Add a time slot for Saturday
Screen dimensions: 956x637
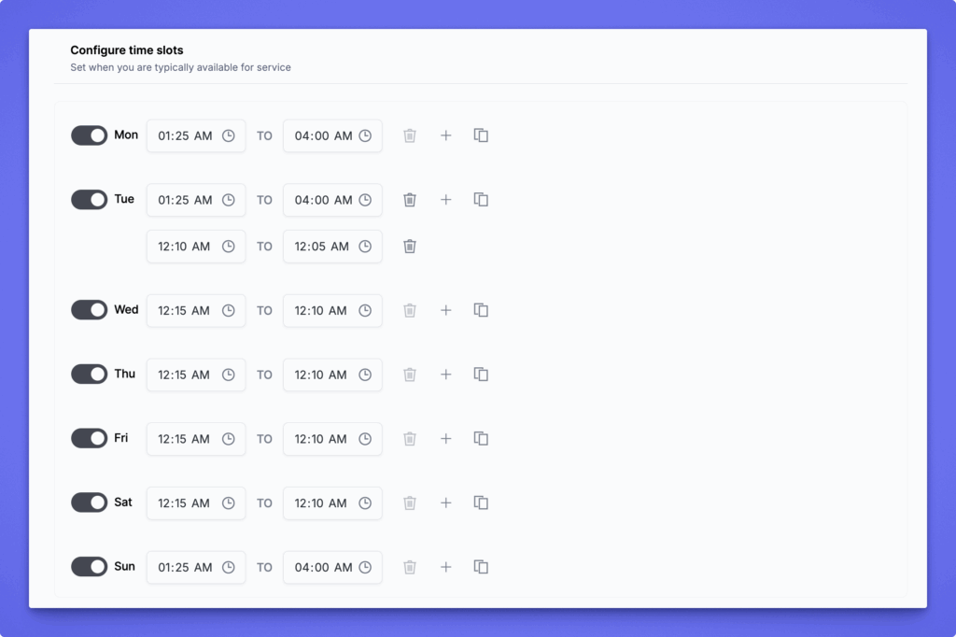point(445,503)
